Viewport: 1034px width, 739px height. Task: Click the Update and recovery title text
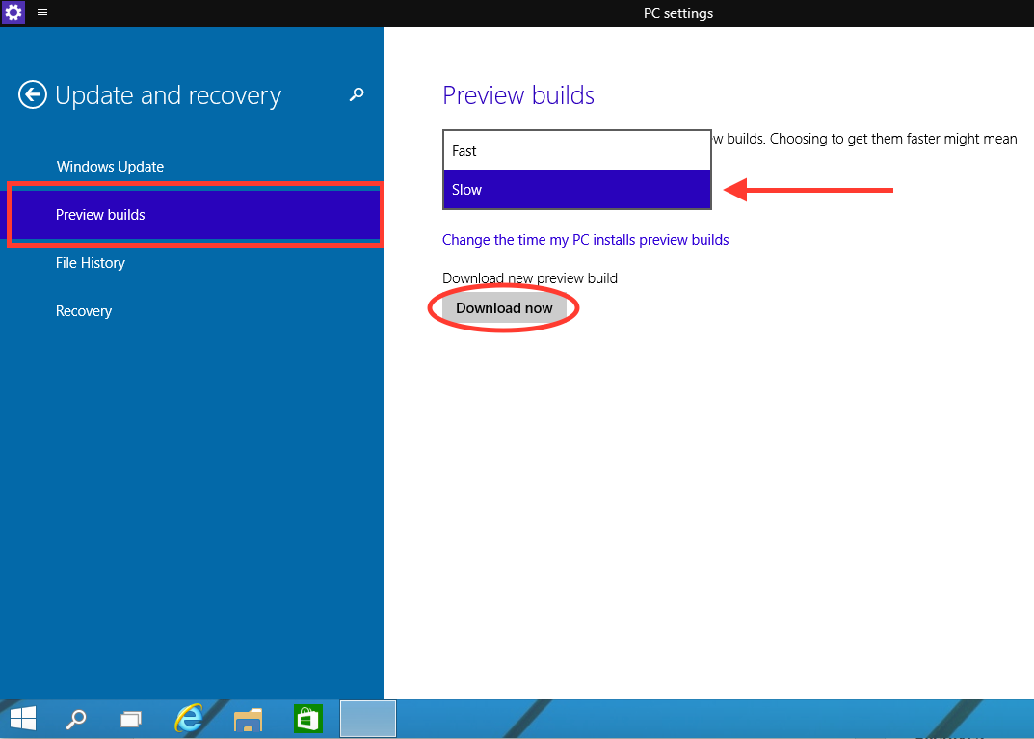[x=168, y=95]
